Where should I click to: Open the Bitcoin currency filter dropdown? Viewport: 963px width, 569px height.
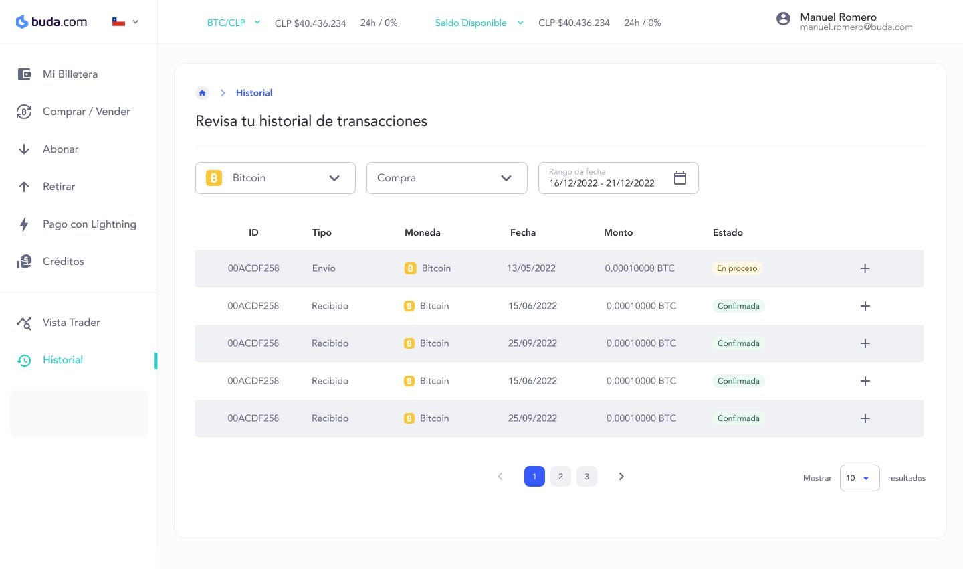point(275,178)
